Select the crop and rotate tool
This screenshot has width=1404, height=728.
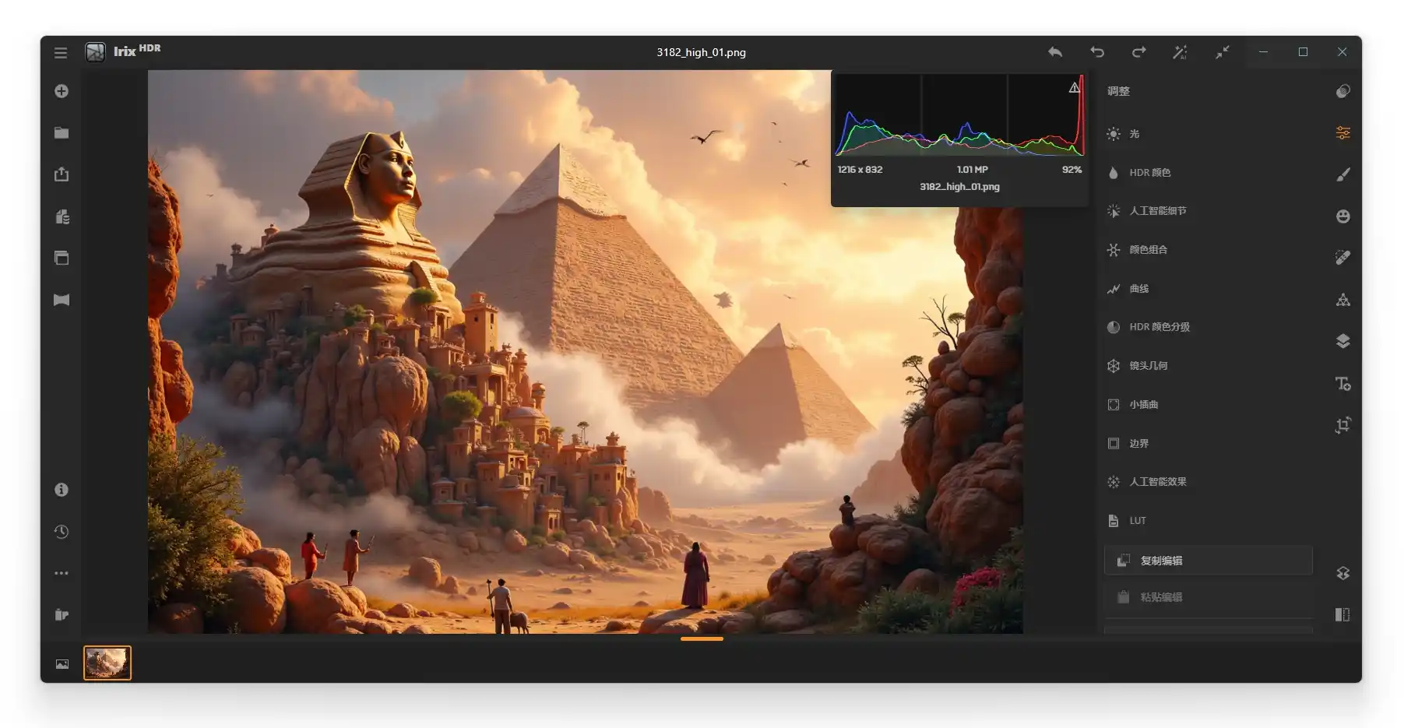(x=1342, y=425)
